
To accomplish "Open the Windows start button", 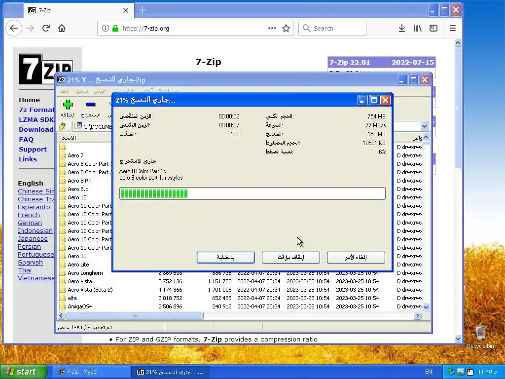I will click(23, 372).
